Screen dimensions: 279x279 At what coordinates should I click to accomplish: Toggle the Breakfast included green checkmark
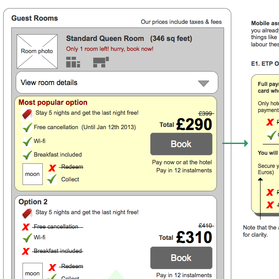27,155
